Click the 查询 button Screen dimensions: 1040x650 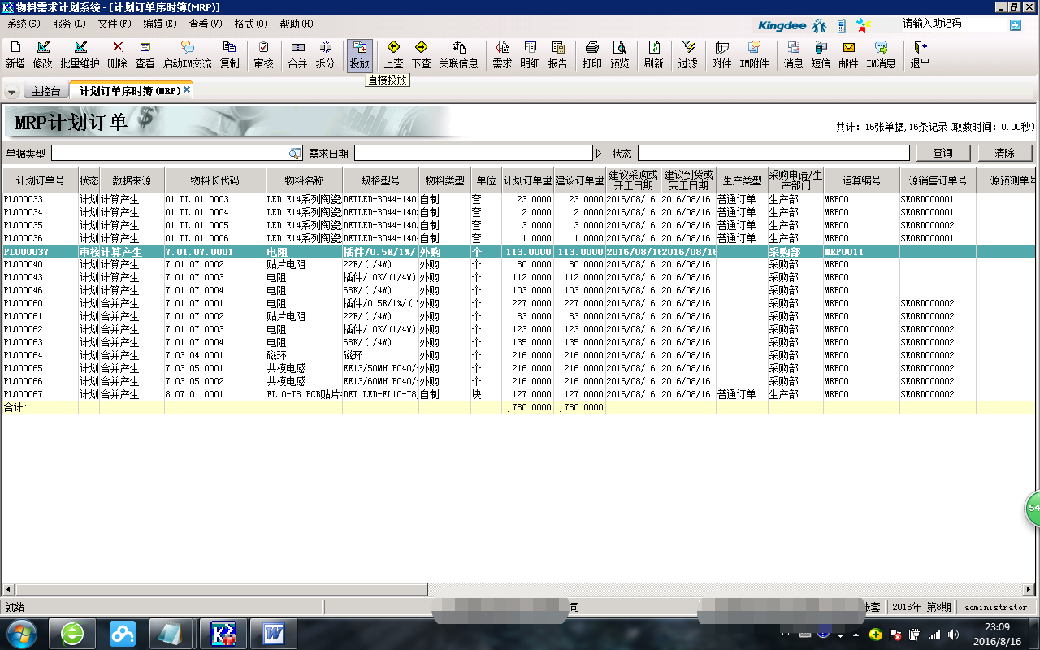click(x=942, y=153)
